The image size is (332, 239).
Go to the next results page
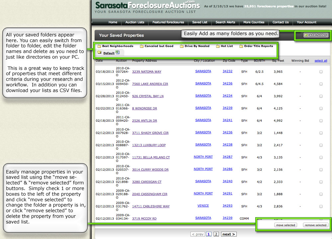pos(229,234)
